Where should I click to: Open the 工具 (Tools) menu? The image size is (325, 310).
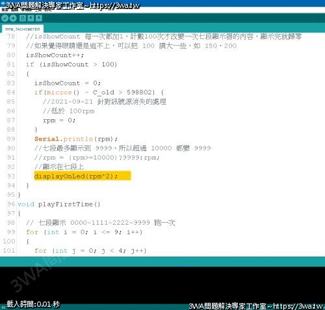(x=38, y=10)
